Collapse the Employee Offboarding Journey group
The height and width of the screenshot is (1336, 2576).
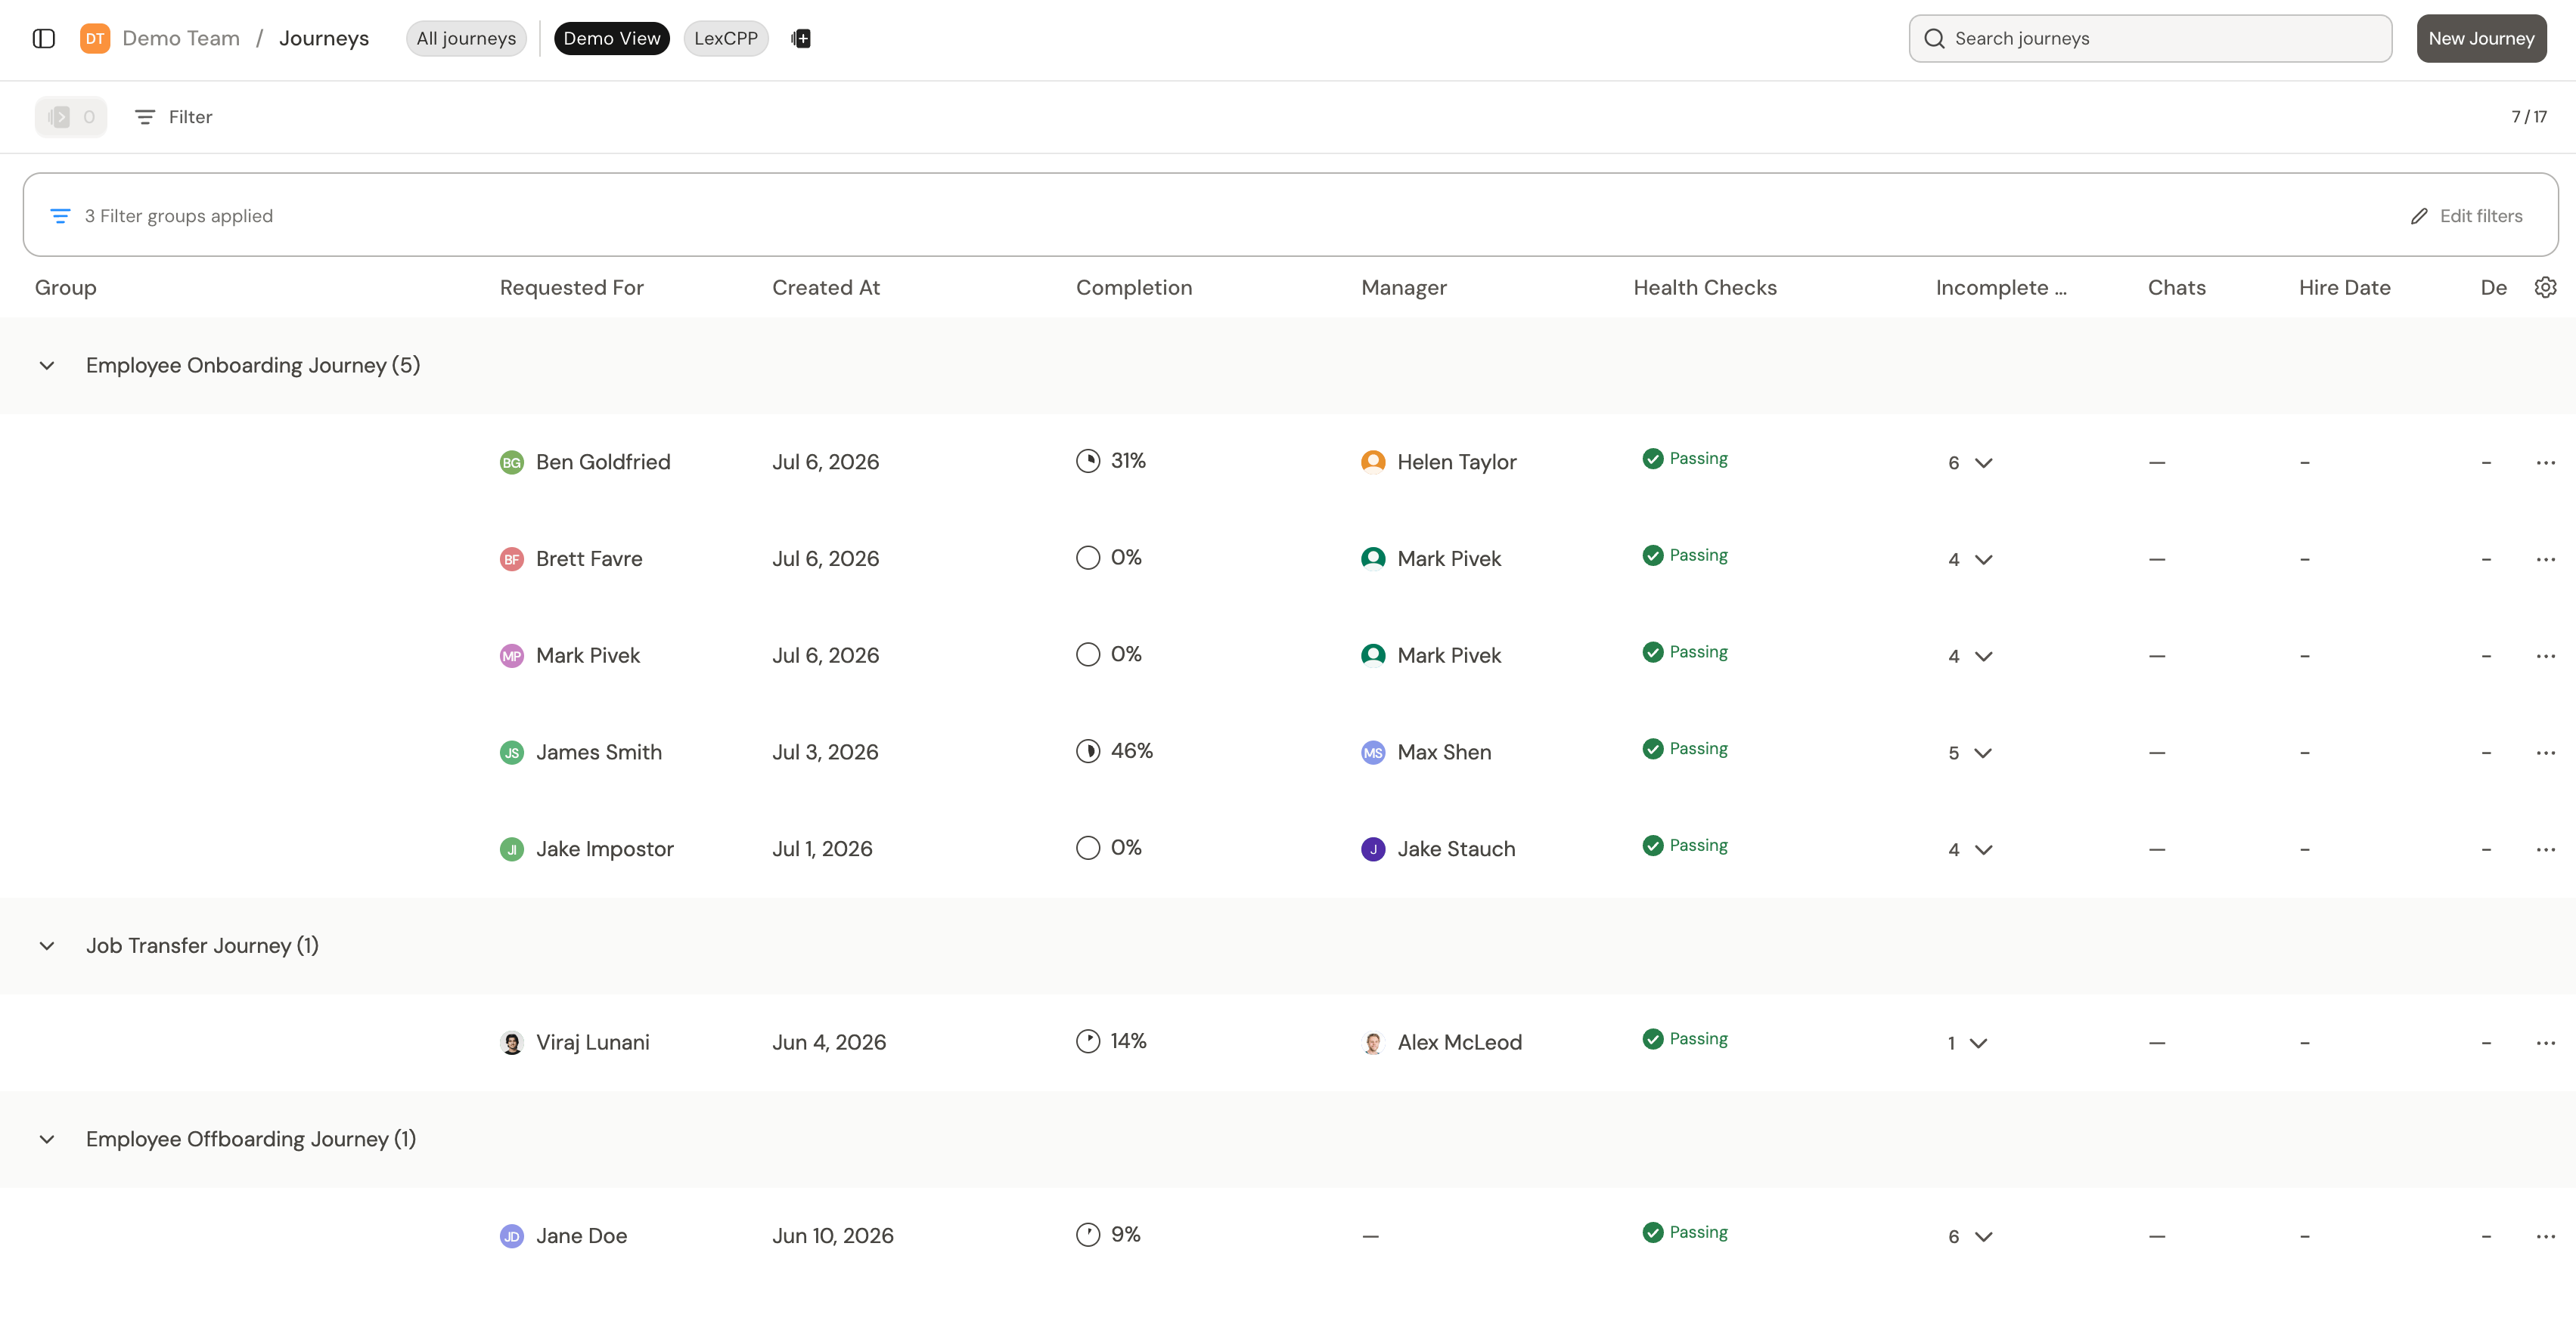coord(47,1140)
